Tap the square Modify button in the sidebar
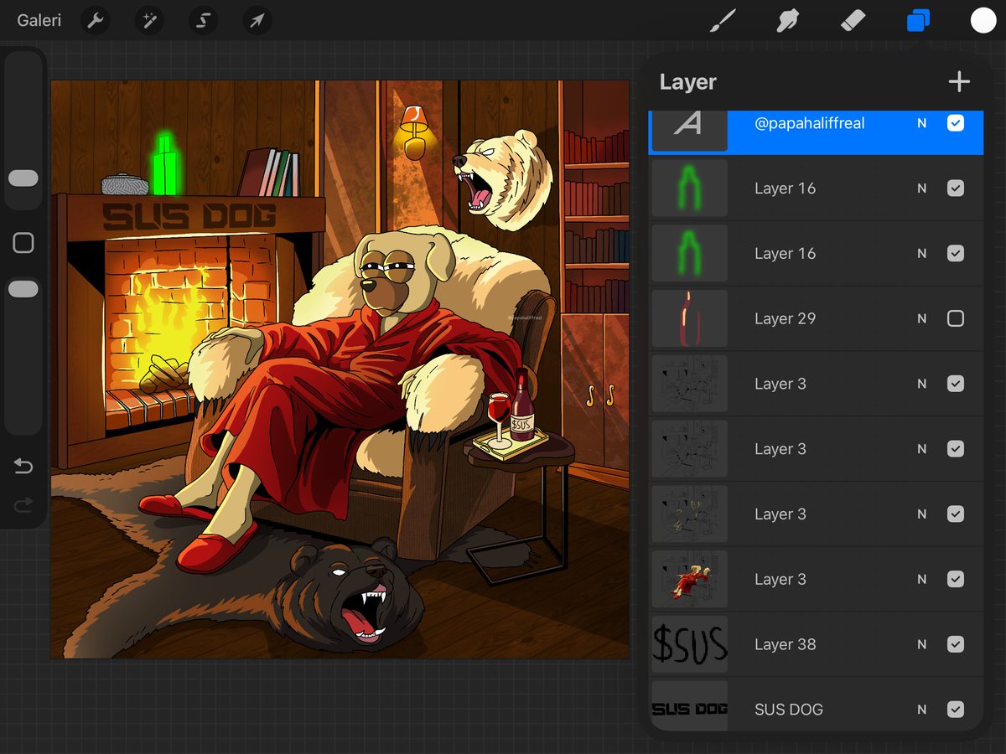This screenshot has width=1006, height=754. (23, 243)
